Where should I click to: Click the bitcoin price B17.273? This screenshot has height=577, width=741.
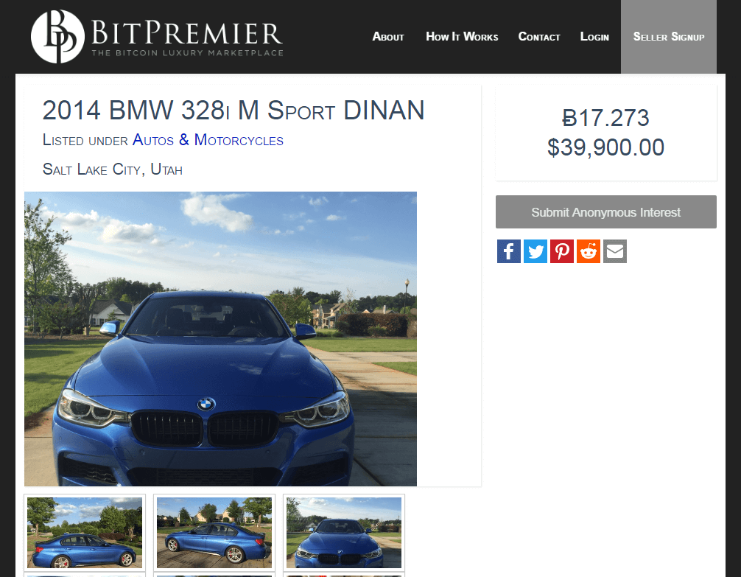tap(606, 118)
